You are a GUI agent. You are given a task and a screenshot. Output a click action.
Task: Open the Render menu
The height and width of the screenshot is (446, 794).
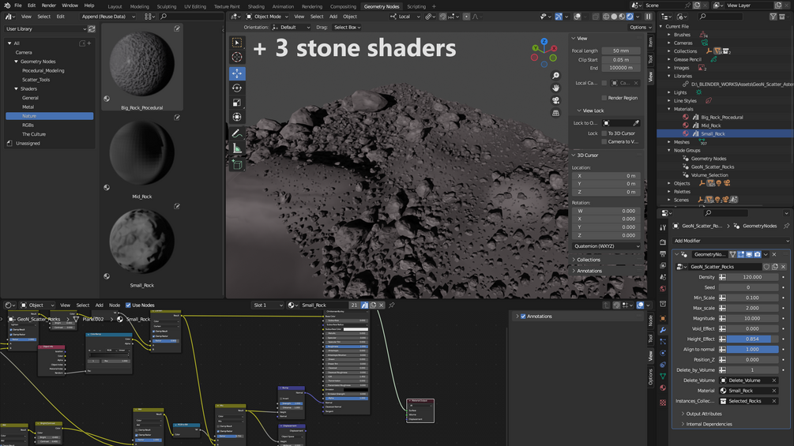[49, 5]
